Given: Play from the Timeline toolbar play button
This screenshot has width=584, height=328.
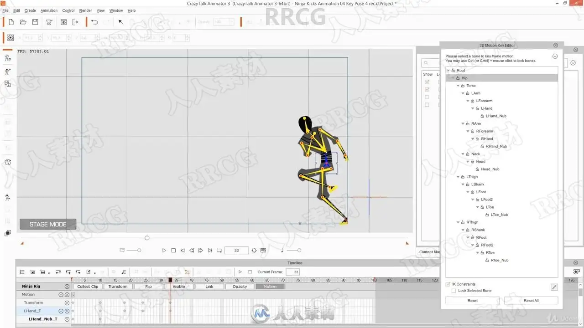Looking at the screenshot, I should coord(240,272).
